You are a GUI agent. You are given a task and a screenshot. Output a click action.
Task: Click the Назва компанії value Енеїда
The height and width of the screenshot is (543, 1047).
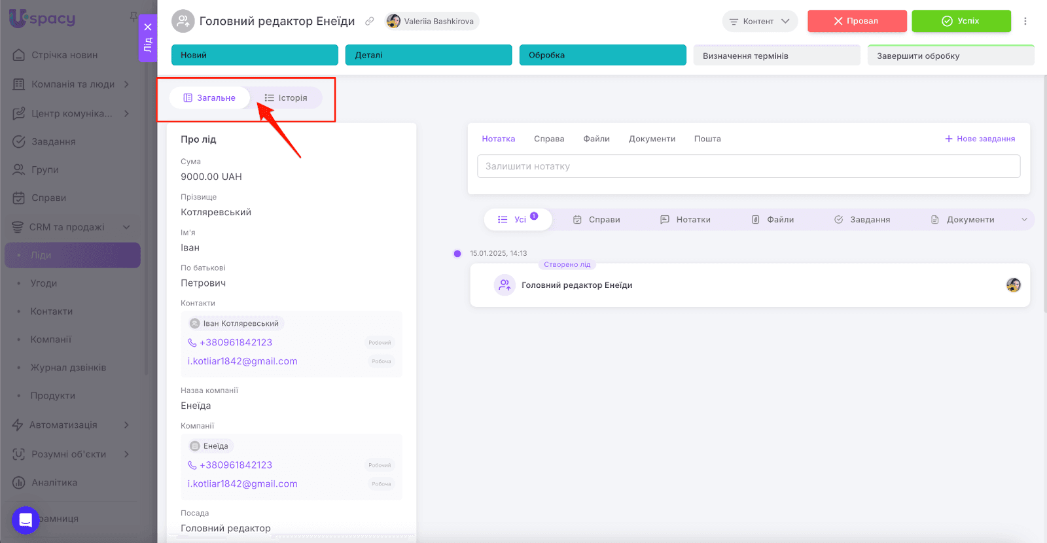[x=196, y=406]
